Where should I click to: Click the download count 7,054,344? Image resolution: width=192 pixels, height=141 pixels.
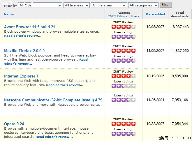180,124
